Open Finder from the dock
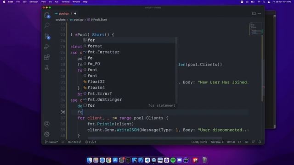The width and height of the screenshot is (294, 165). tap(90, 160)
